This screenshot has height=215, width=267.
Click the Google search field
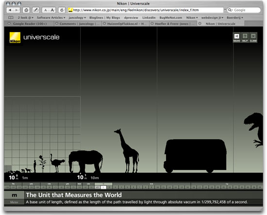(244, 10)
